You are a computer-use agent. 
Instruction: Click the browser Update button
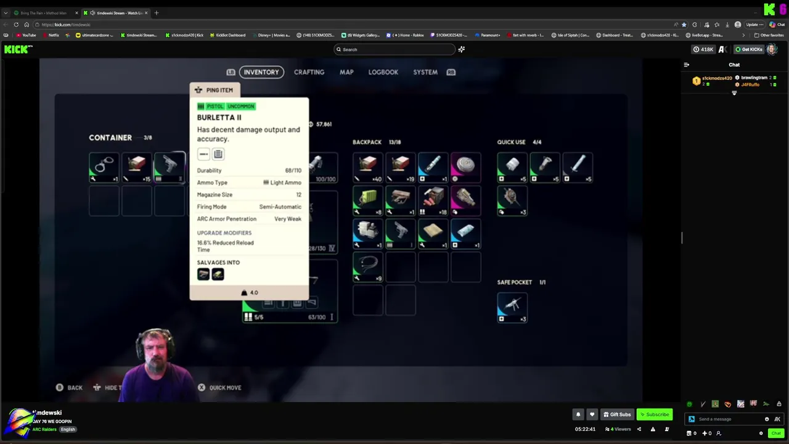coord(754,25)
